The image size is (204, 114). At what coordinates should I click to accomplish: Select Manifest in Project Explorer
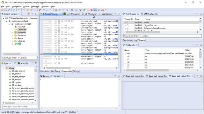pyautogui.click(x=21, y=27)
